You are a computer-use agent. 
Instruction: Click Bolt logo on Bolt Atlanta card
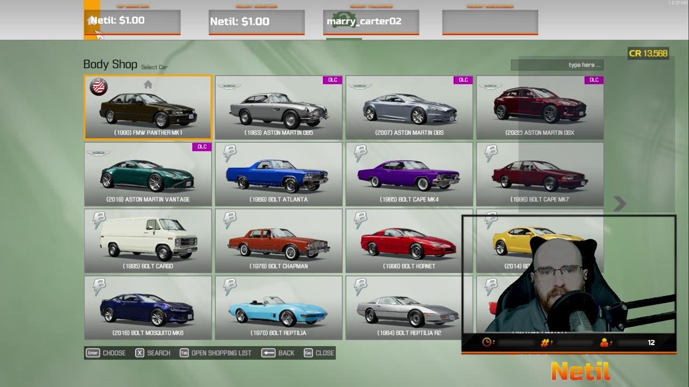coord(230,153)
